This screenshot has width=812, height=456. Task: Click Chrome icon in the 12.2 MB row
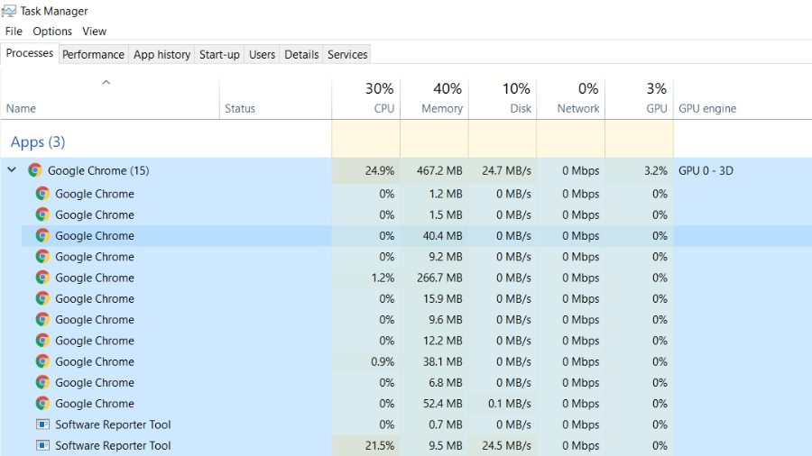click(x=42, y=341)
